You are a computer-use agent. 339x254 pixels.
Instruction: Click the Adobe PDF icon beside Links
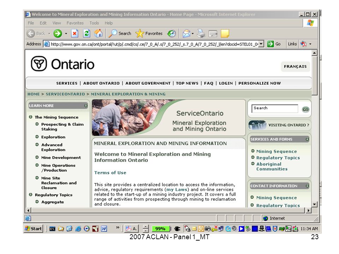[x=304, y=44]
